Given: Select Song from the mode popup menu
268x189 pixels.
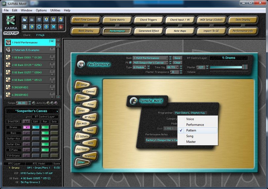Looking at the screenshot, I should (190, 136).
